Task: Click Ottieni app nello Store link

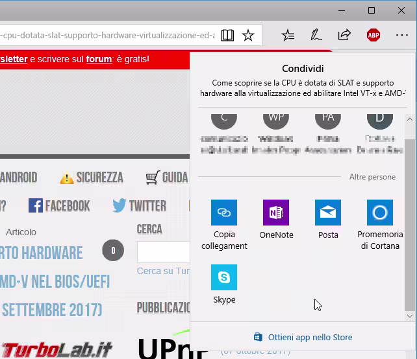Action: pos(303,337)
